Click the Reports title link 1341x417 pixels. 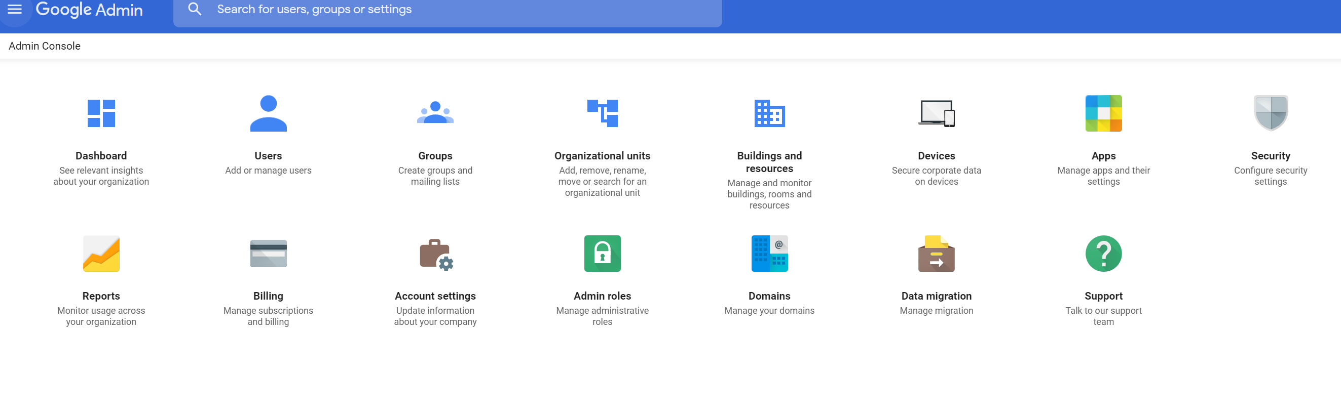tap(101, 296)
